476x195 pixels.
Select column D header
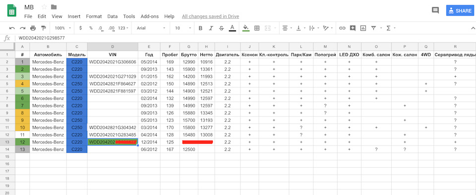tap(113, 47)
